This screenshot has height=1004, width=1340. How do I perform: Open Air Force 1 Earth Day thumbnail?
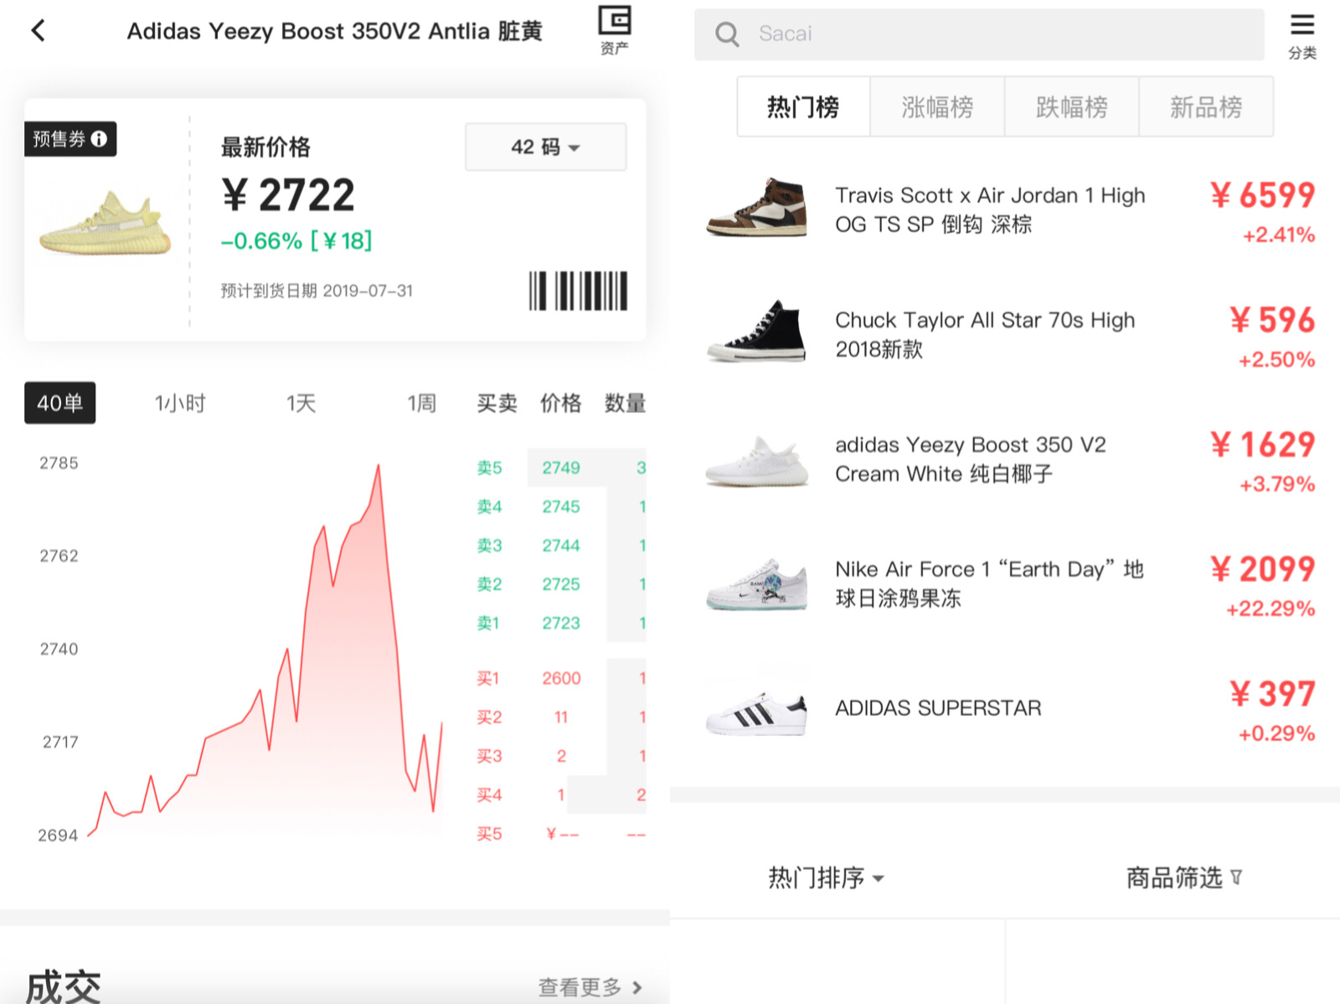click(757, 583)
